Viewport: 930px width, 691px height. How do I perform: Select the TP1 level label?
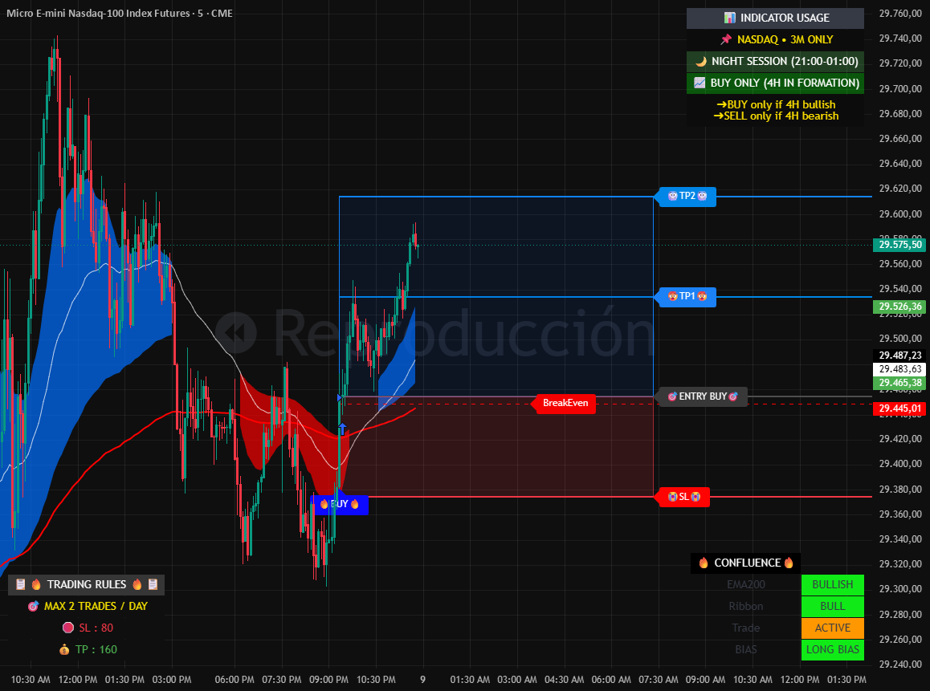point(685,296)
